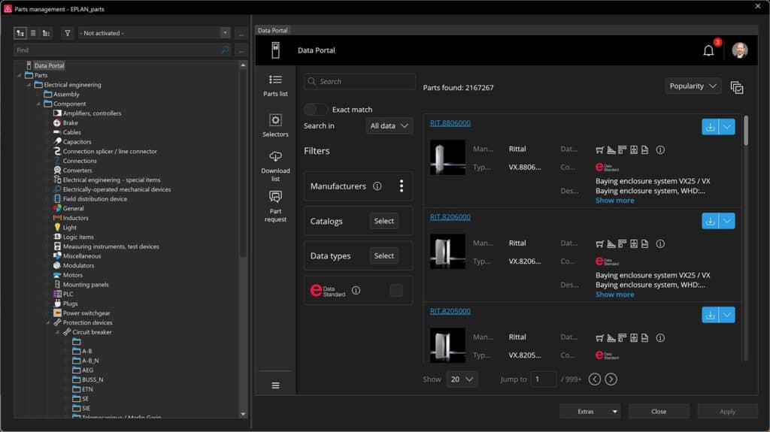This screenshot has height=432, width=770.
Task: Toggle the Exact match switch
Action: (x=316, y=110)
